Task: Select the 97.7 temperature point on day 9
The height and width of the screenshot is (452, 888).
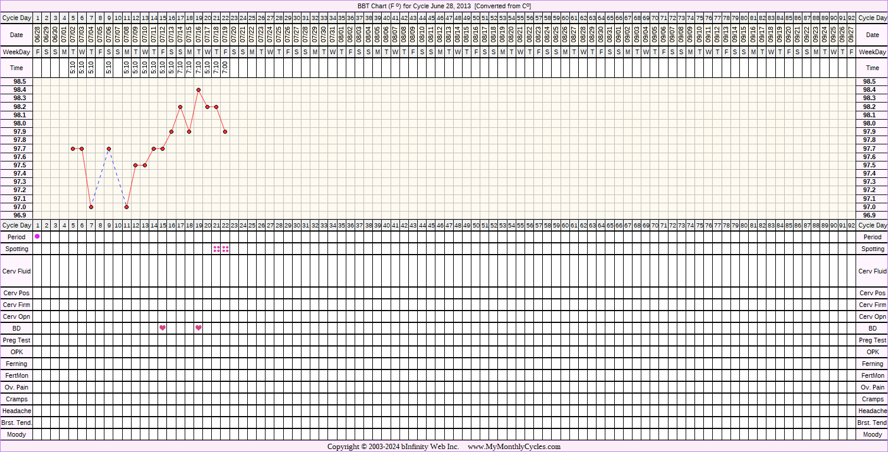Action: 109,149
